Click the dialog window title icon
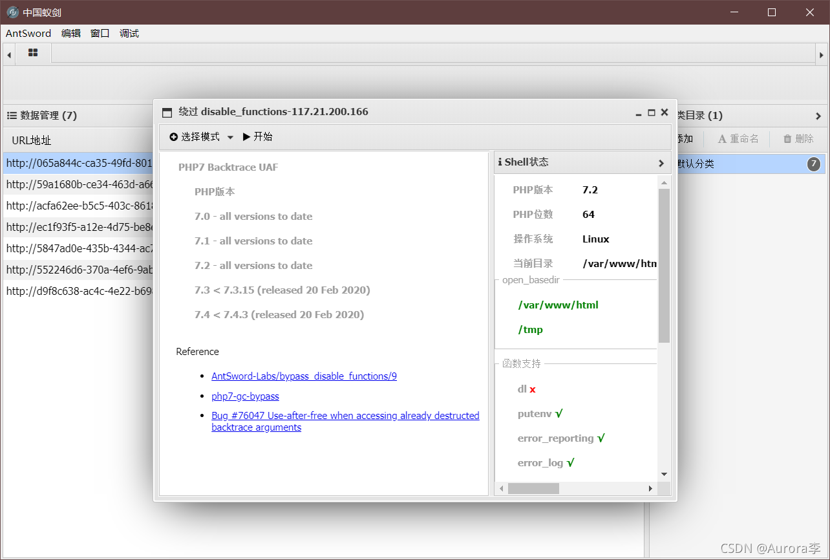 pyautogui.click(x=167, y=112)
